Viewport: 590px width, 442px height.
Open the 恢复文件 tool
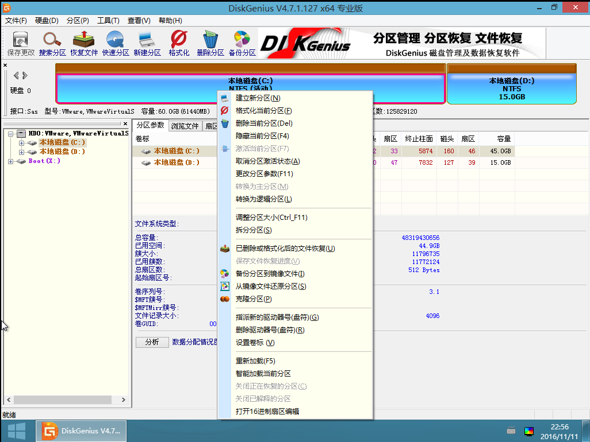[83, 43]
